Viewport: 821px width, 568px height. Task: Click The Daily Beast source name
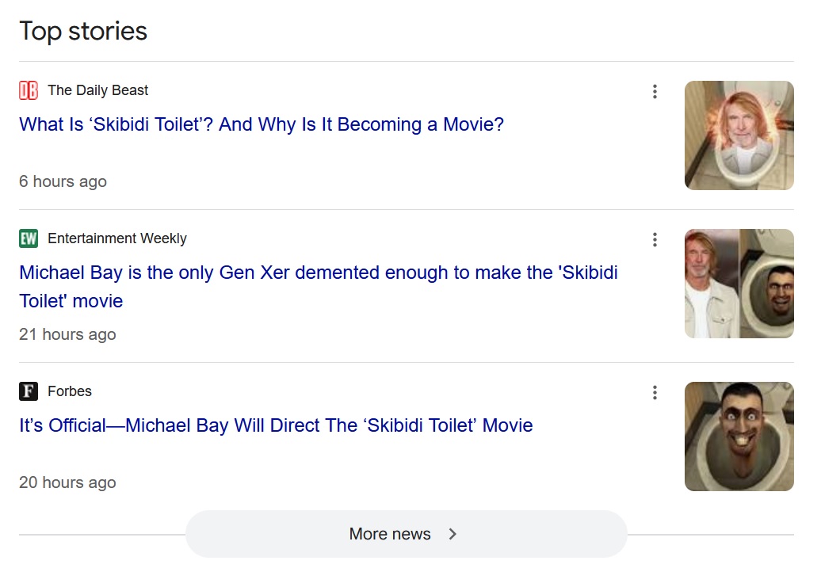[x=97, y=90]
